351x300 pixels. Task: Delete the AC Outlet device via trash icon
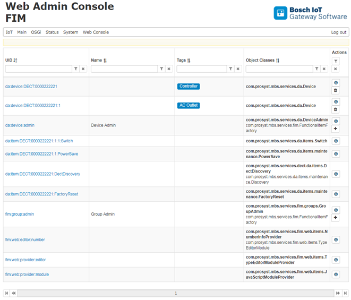[336, 109]
